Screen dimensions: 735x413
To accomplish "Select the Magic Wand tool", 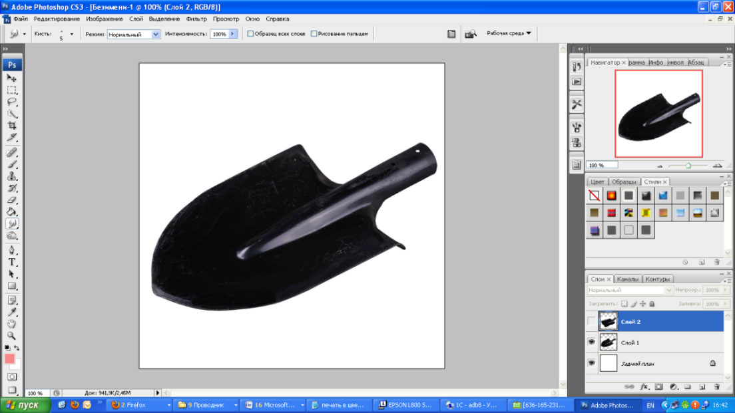I will pyautogui.click(x=12, y=114).
